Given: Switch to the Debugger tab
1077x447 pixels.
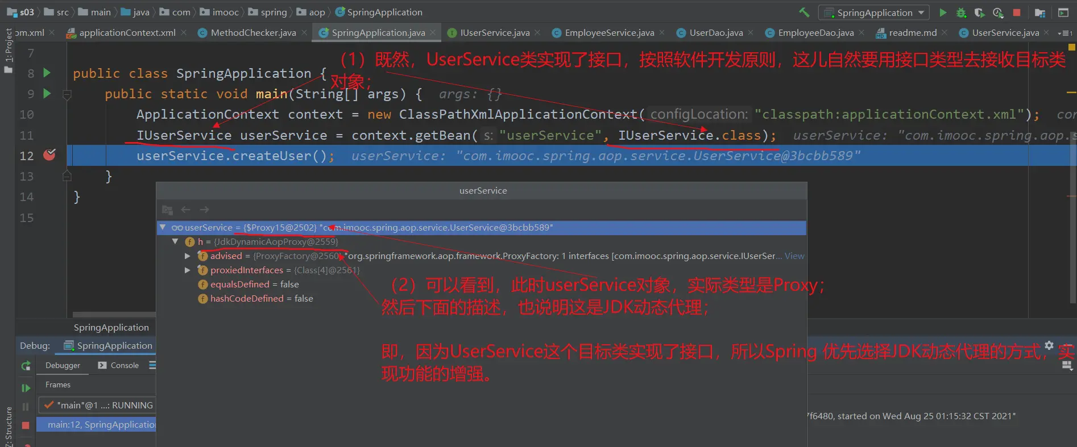Looking at the screenshot, I should [x=63, y=365].
